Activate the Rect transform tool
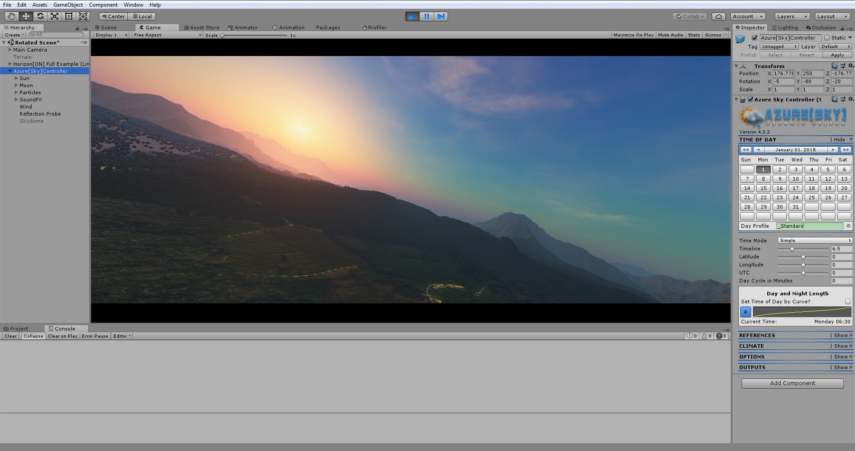 point(69,16)
